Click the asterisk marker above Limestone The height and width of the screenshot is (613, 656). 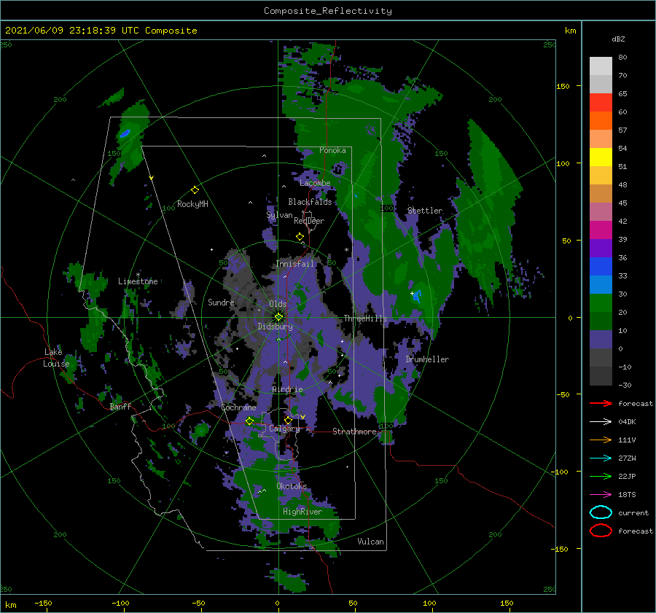[x=138, y=275]
